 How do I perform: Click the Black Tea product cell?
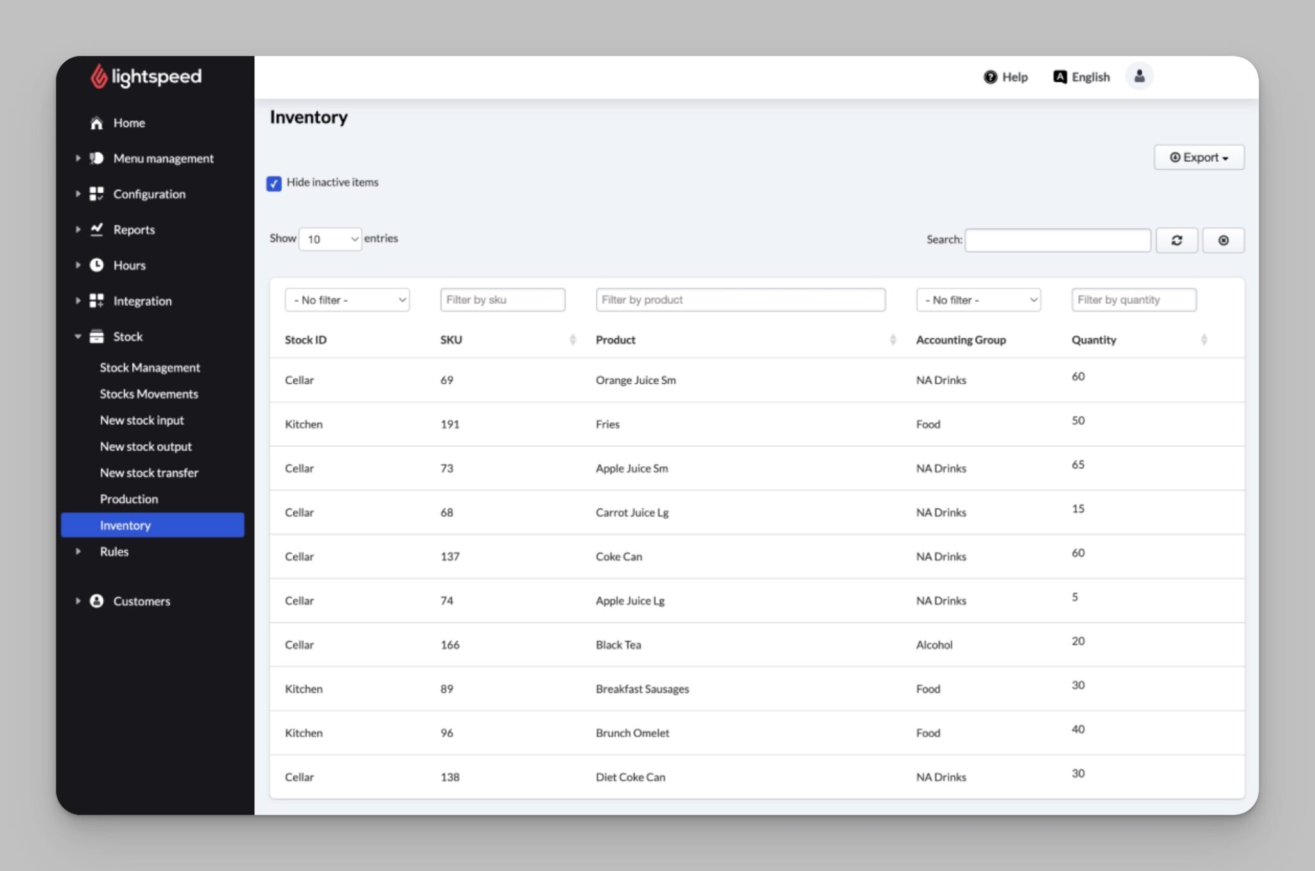click(618, 645)
